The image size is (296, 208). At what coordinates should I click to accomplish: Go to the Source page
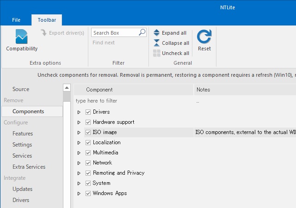click(x=21, y=89)
